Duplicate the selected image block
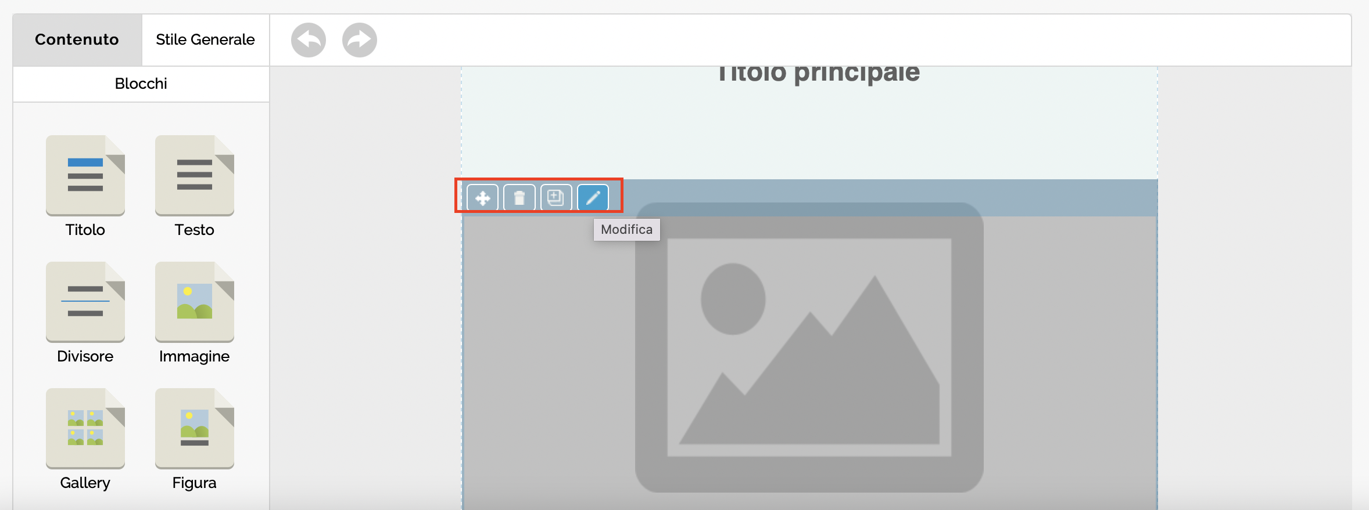This screenshot has height=510, width=1369. pos(556,198)
